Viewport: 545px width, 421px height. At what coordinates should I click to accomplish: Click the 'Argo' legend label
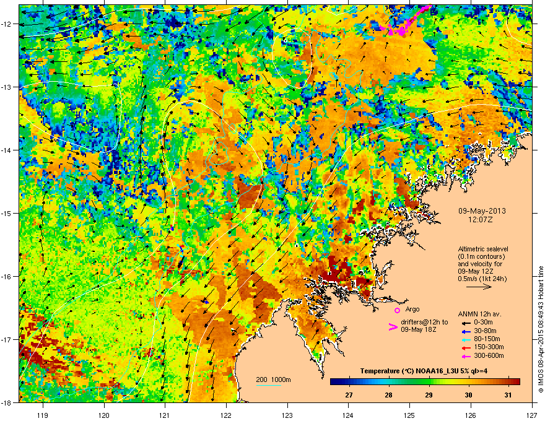[412, 309]
